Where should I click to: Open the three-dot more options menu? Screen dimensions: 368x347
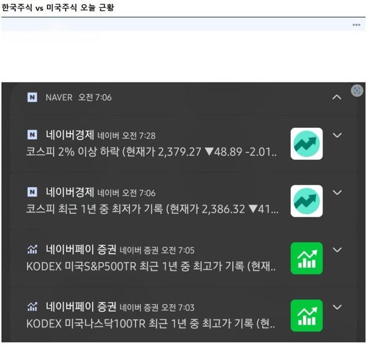(x=356, y=25)
